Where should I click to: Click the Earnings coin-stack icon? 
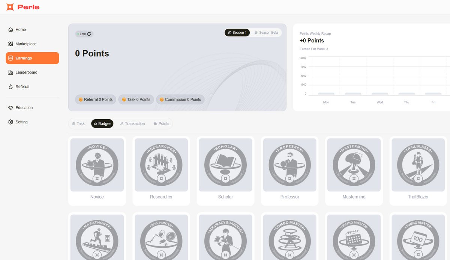point(10,58)
